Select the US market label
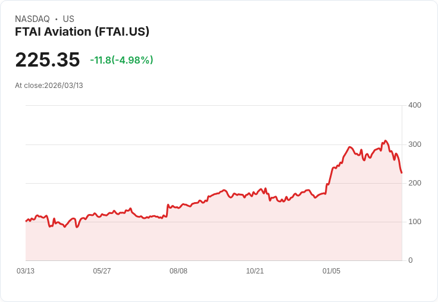The image size is (438, 302). point(68,19)
